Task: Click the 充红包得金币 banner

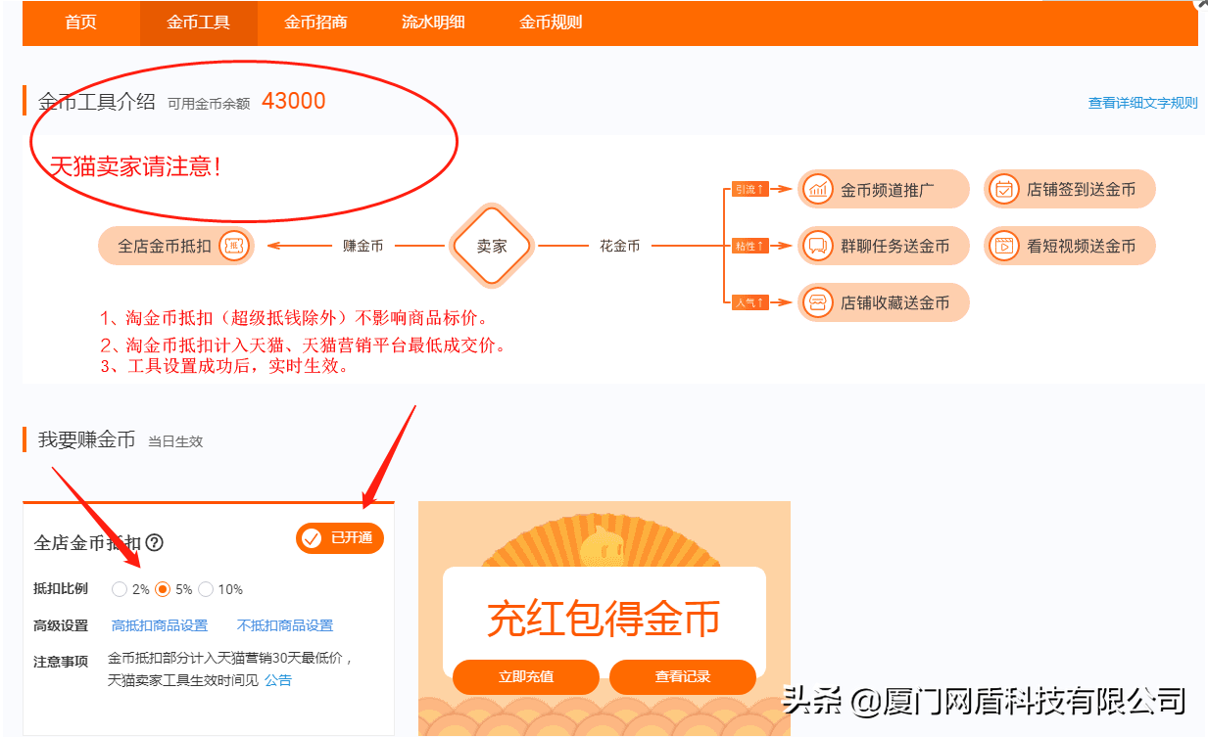Action: pyautogui.click(x=604, y=619)
